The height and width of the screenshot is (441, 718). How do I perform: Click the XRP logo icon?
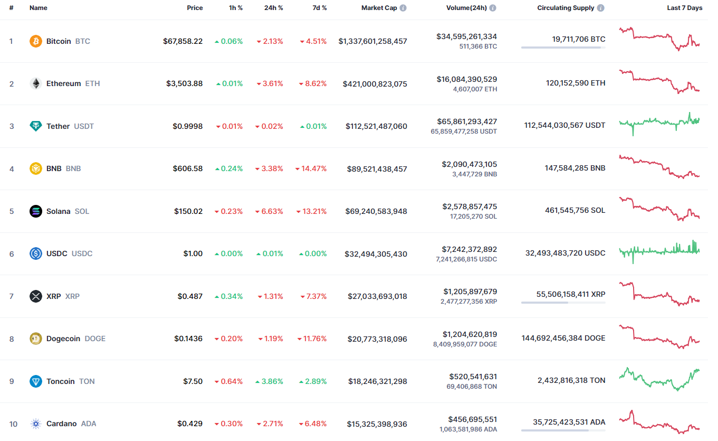(x=36, y=296)
